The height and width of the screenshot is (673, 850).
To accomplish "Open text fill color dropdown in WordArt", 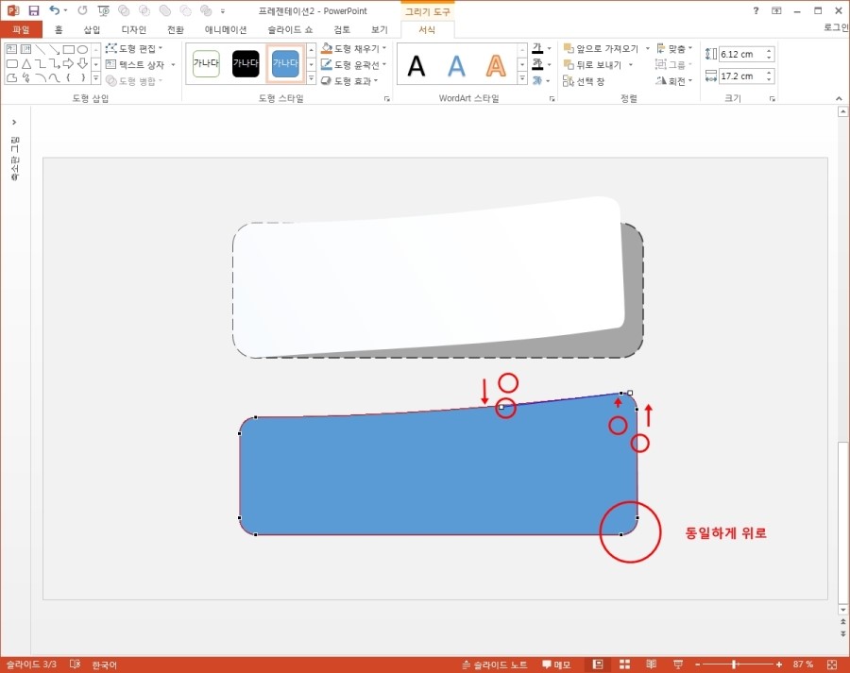I will 549,49.
